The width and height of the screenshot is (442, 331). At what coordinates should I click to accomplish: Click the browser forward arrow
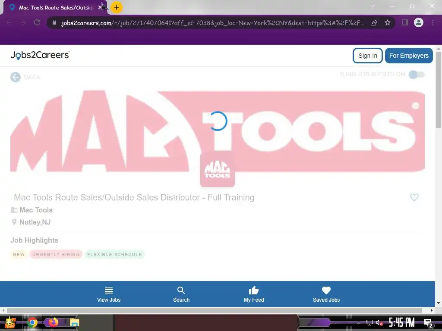(23, 22)
